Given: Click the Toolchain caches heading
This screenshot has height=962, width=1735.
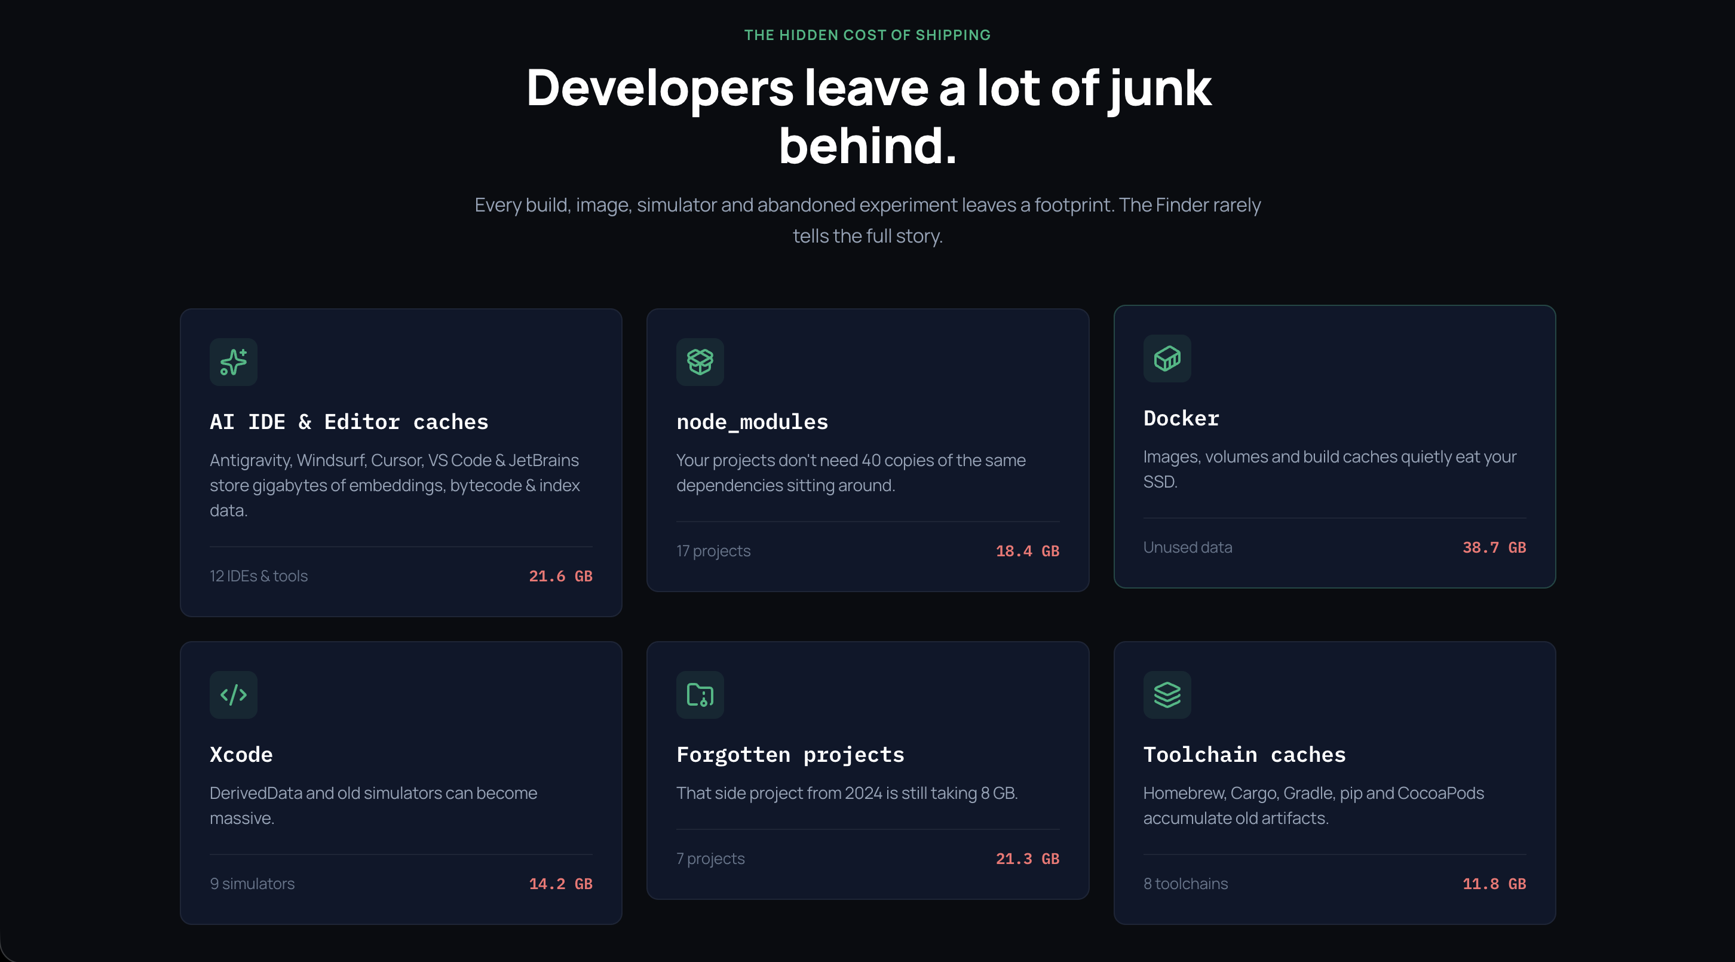Looking at the screenshot, I should 1244,755.
